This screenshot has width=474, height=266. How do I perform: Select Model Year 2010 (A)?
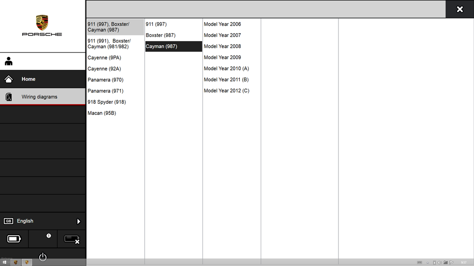tap(232, 69)
